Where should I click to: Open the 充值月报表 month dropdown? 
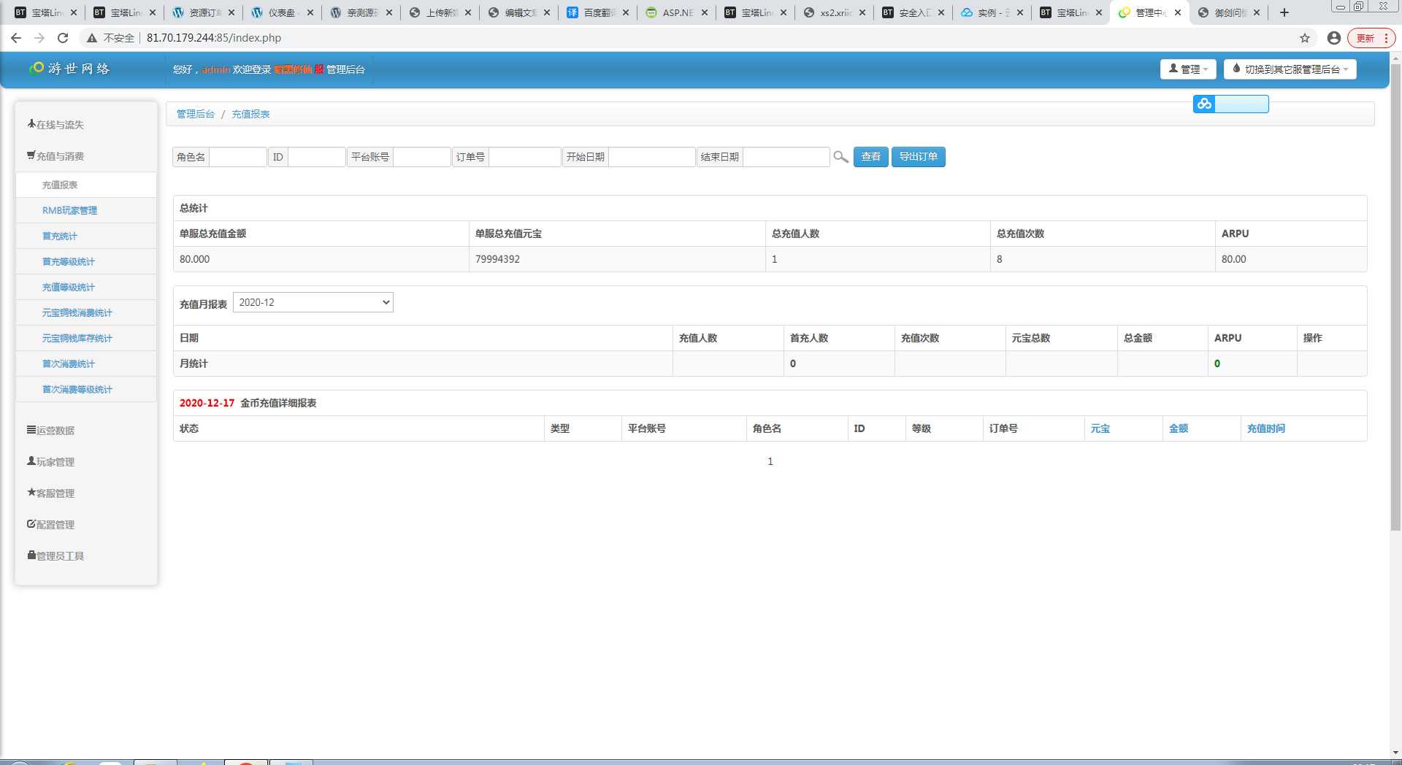pyautogui.click(x=313, y=302)
